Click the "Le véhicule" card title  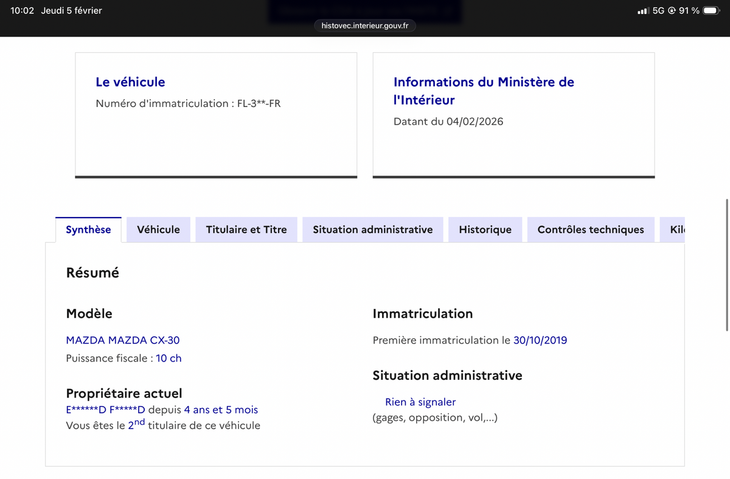[x=130, y=82]
